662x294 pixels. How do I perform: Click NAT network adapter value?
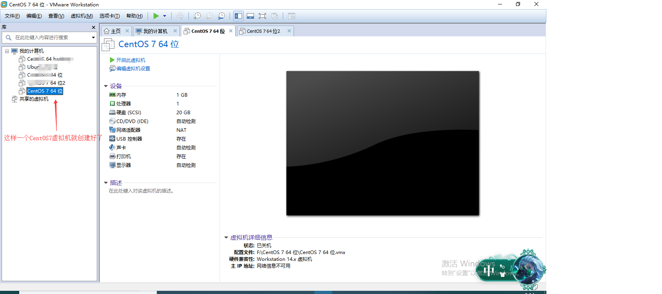coord(181,130)
